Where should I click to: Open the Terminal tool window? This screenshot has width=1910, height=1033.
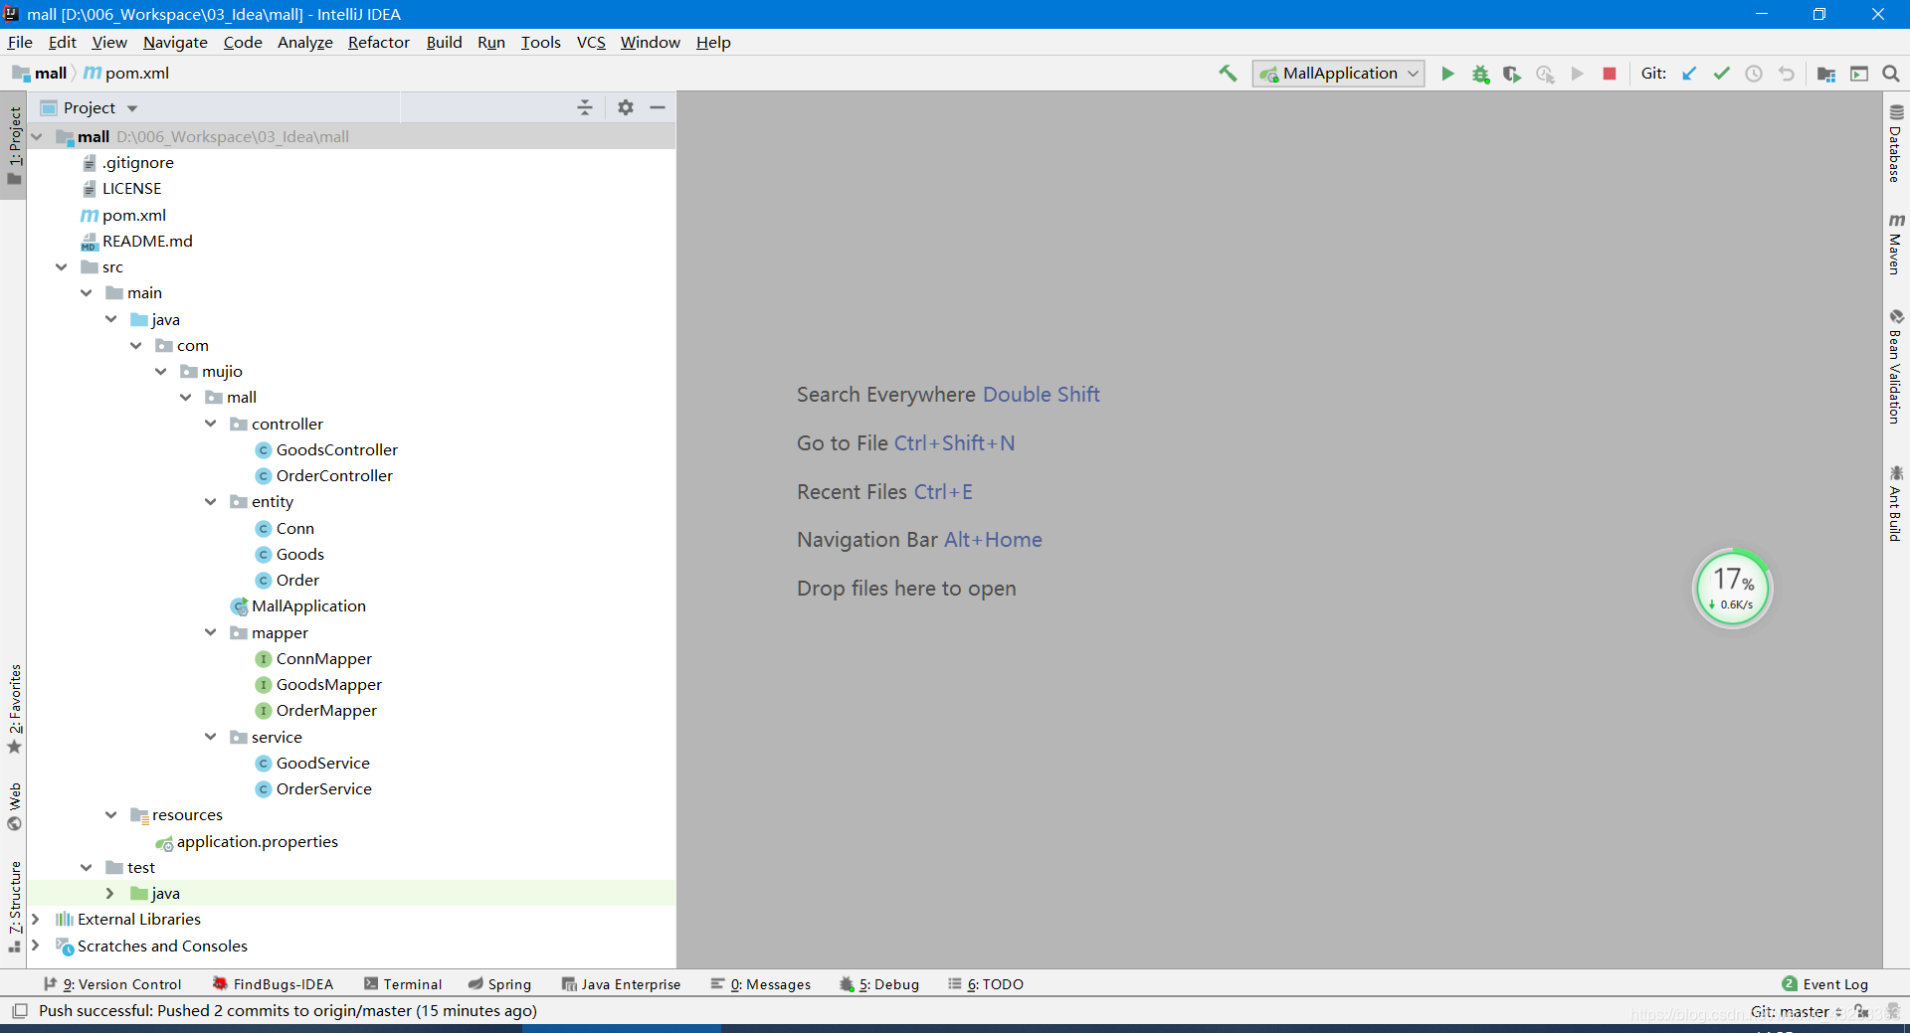(403, 984)
